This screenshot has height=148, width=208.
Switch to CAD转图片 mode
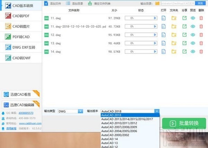click(x=21, y=26)
